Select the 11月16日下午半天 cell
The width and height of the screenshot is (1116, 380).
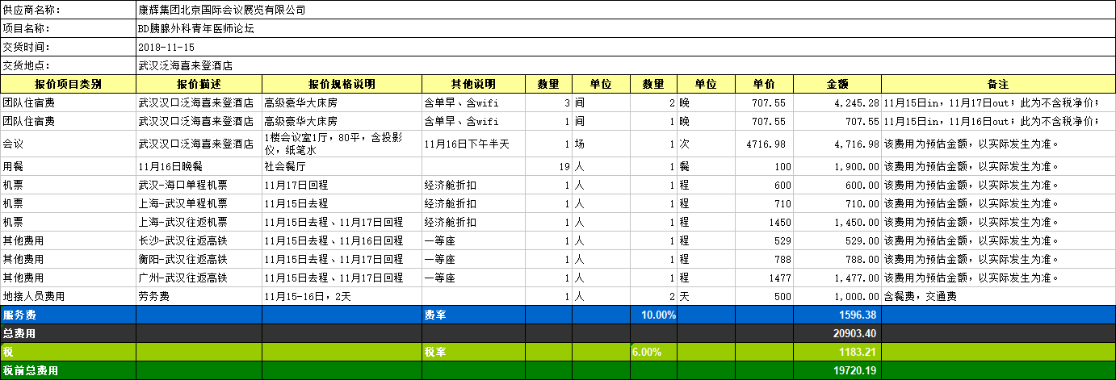[473, 144]
